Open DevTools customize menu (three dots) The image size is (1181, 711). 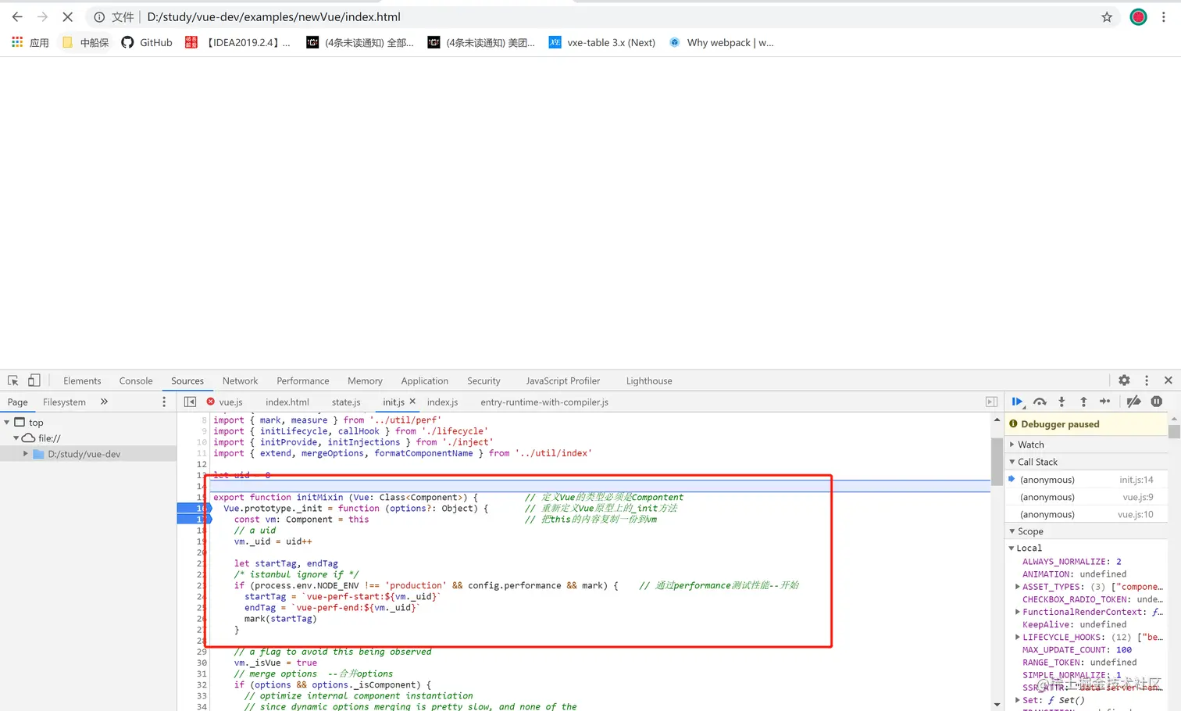pyautogui.click(x=1147, y=381)
